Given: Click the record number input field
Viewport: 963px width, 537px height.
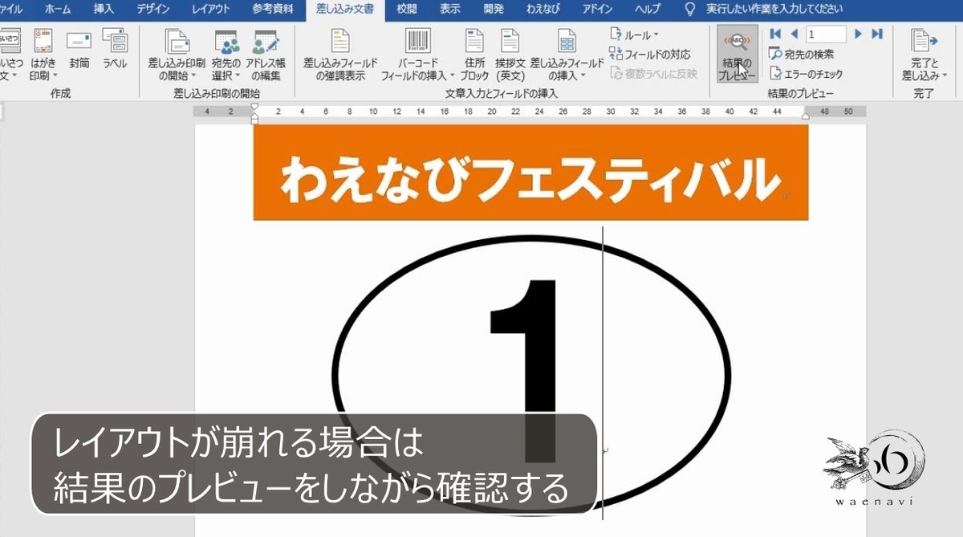Looking at the screenshot, I should [824, 33].
